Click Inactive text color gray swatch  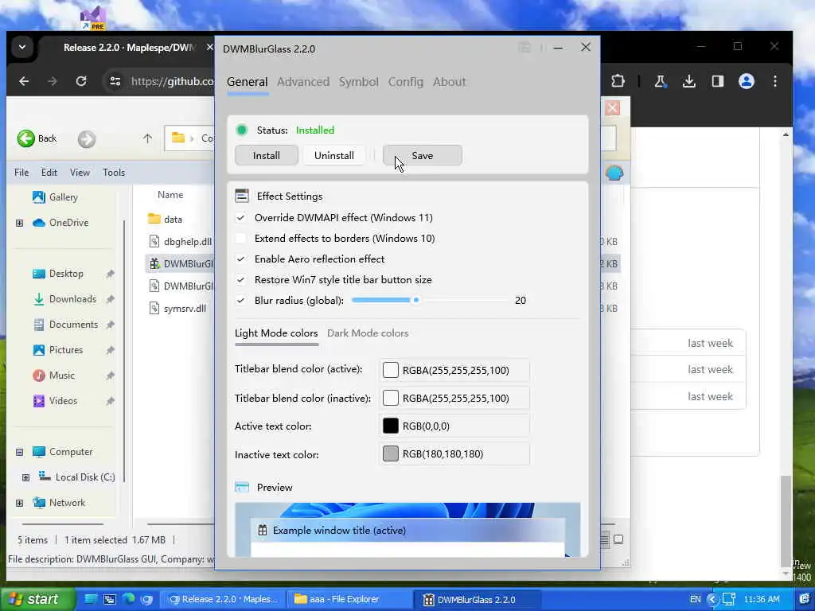(x=390, y=454)
